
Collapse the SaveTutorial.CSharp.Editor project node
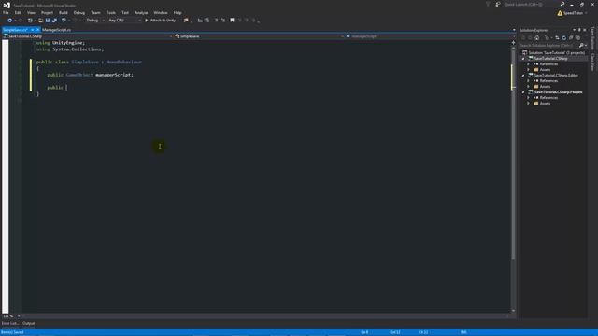523,76
